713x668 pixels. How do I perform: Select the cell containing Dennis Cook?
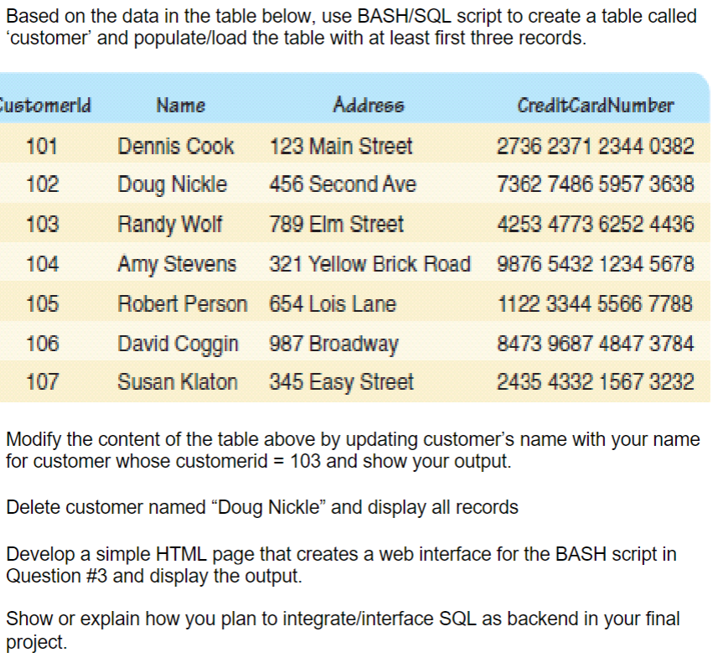point(177,146)
